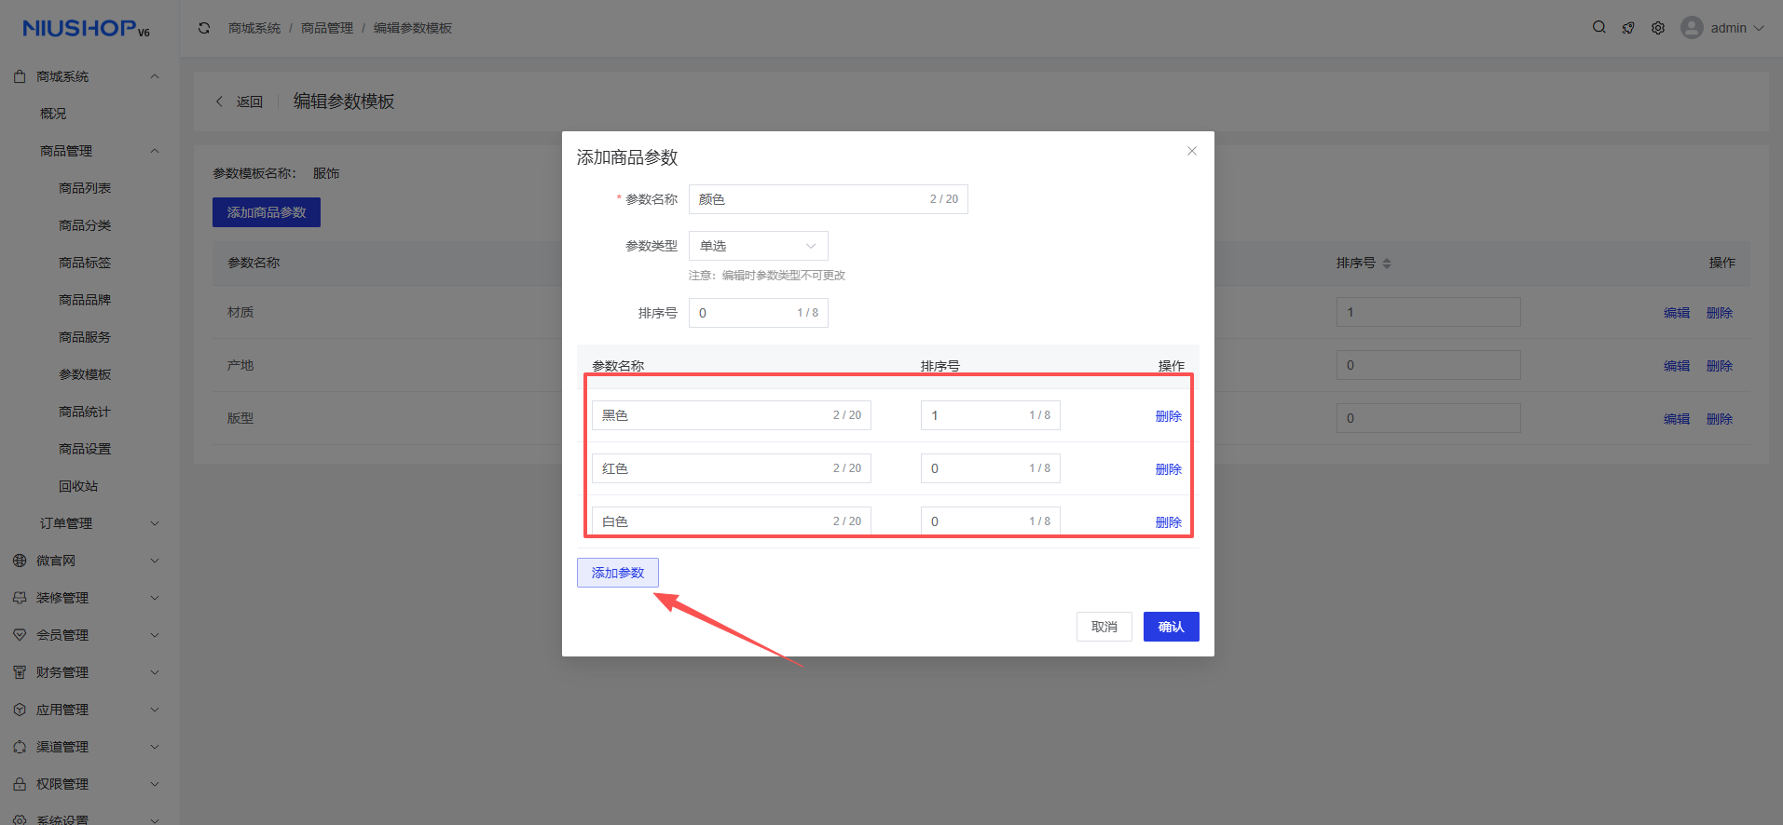Close the 添加商品参数 dialog
The width and height of the screenshot is (1783, 825).
1192,151
